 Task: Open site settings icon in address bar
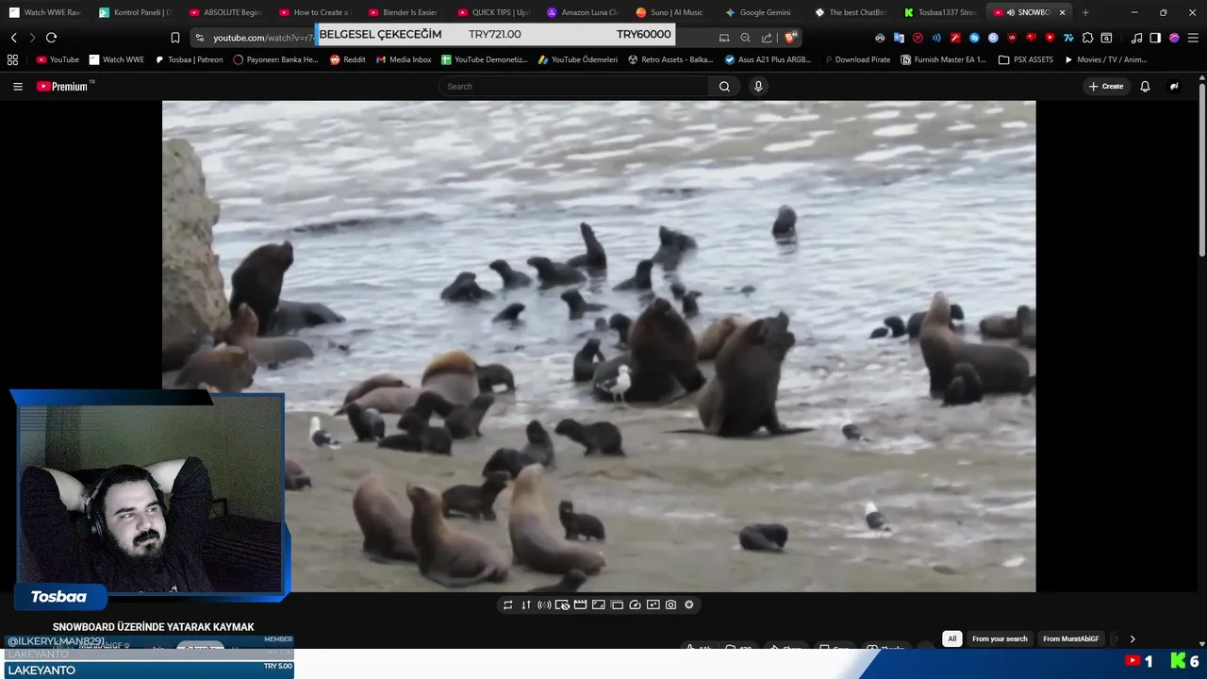point(198,38)
